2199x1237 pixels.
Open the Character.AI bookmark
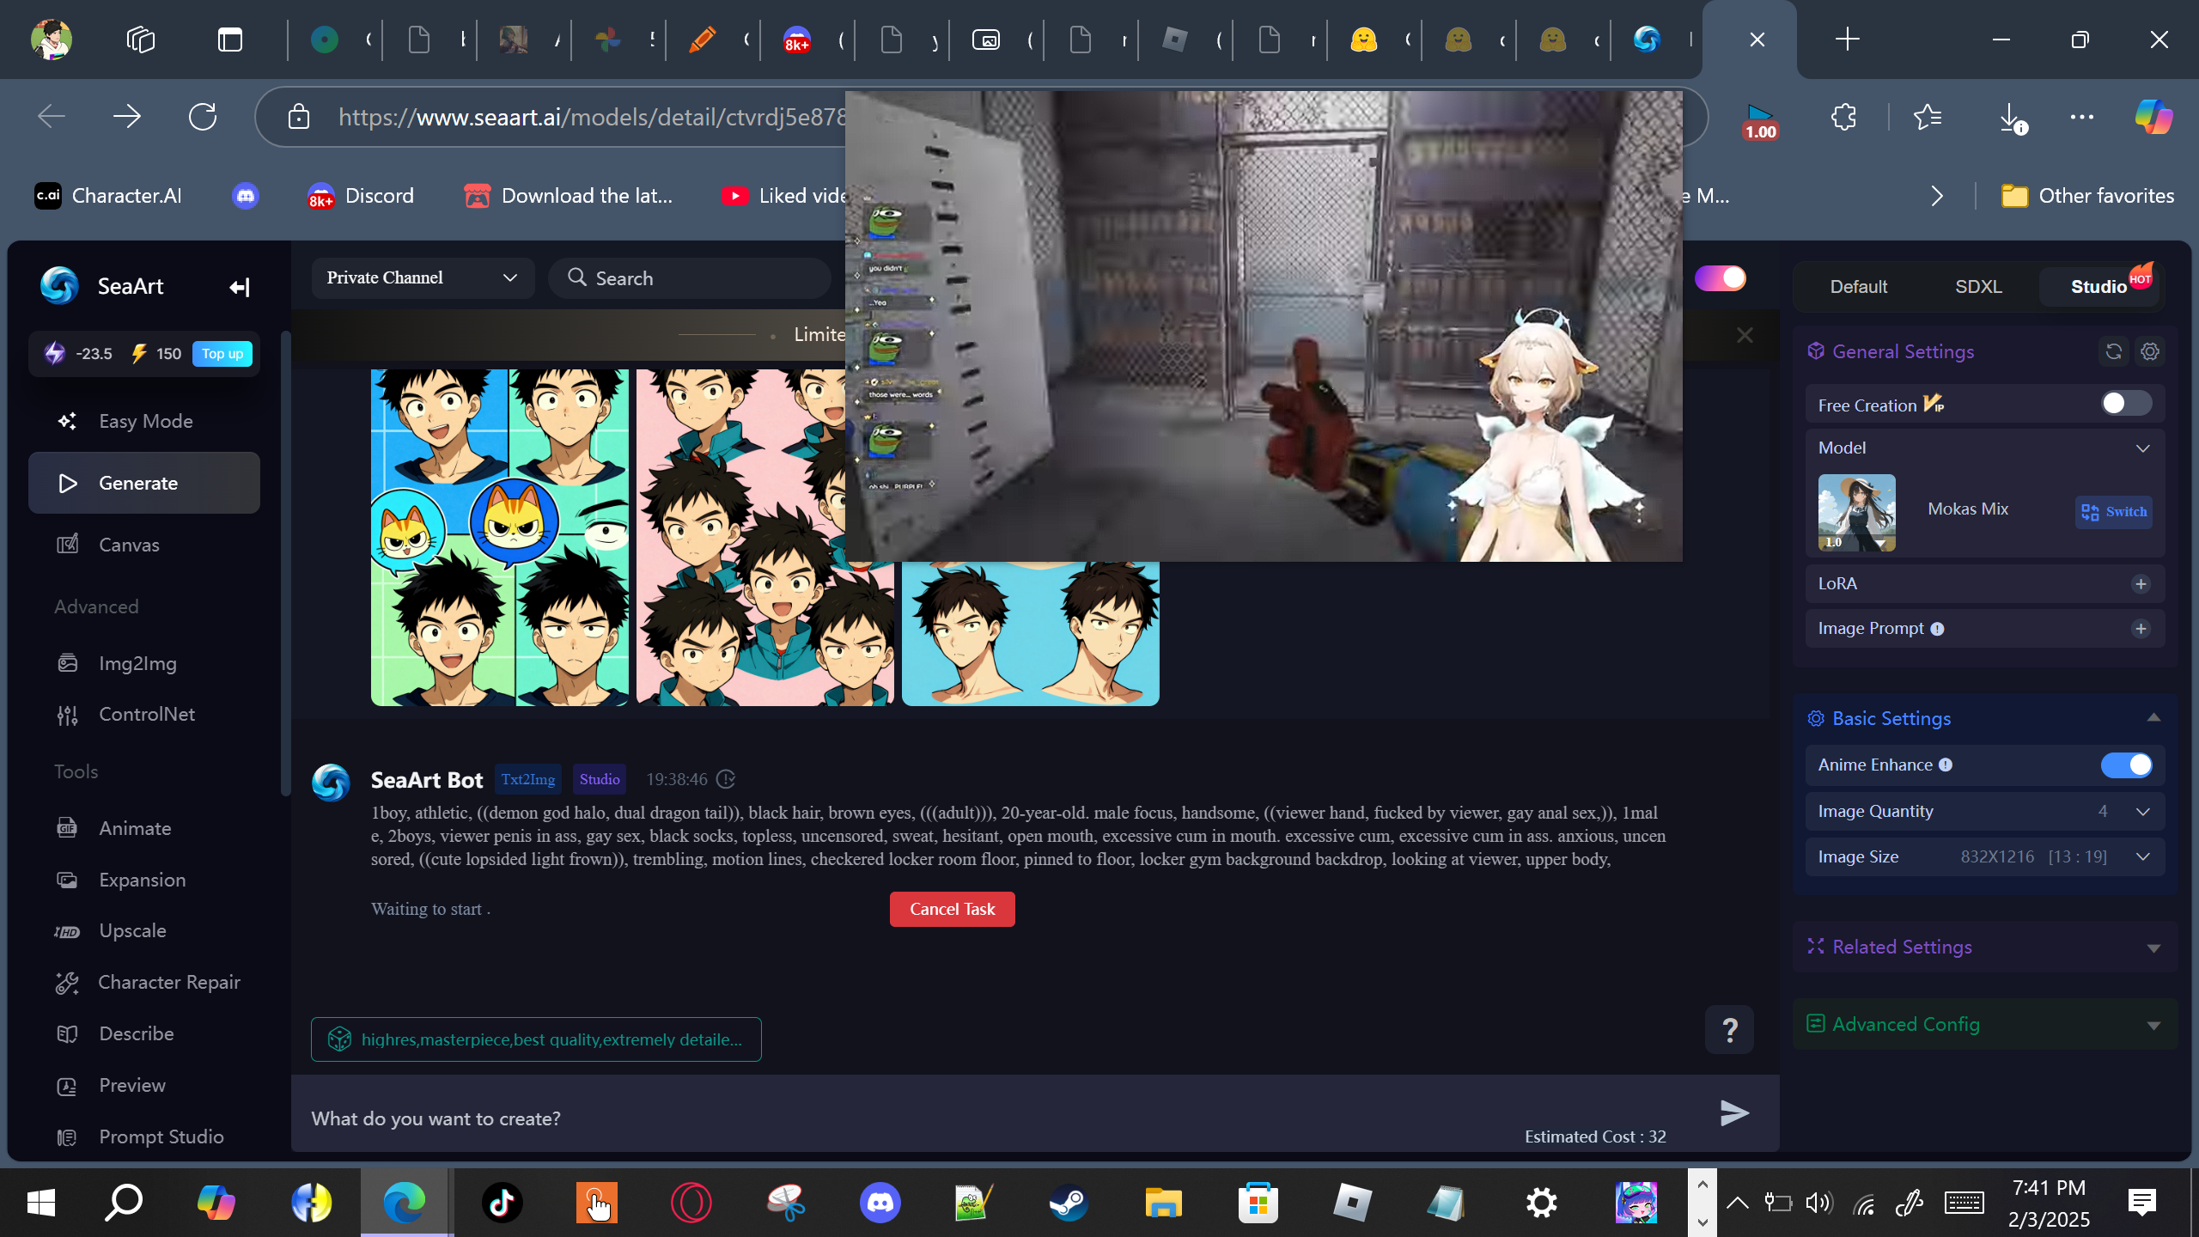(108, 196)
